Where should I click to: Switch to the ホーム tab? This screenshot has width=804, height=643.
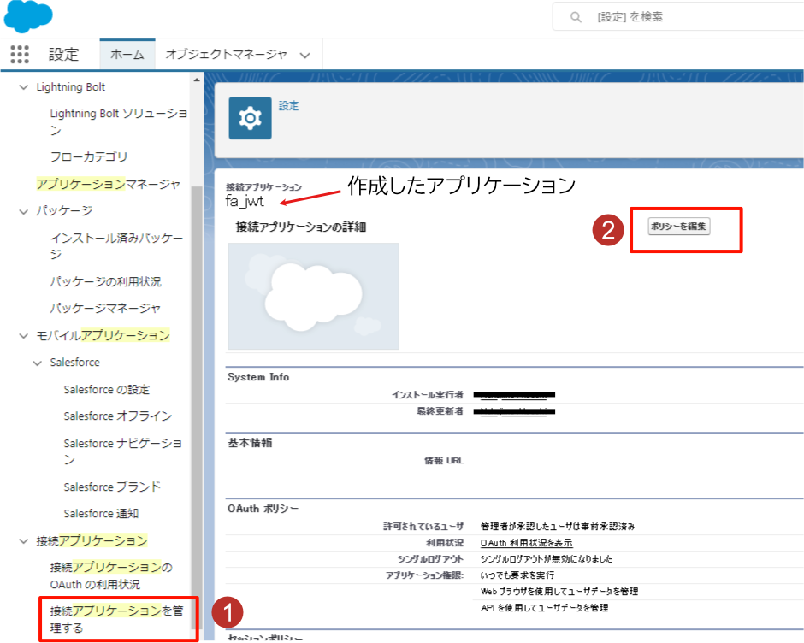pyautogui.click(x=127, y=55)
